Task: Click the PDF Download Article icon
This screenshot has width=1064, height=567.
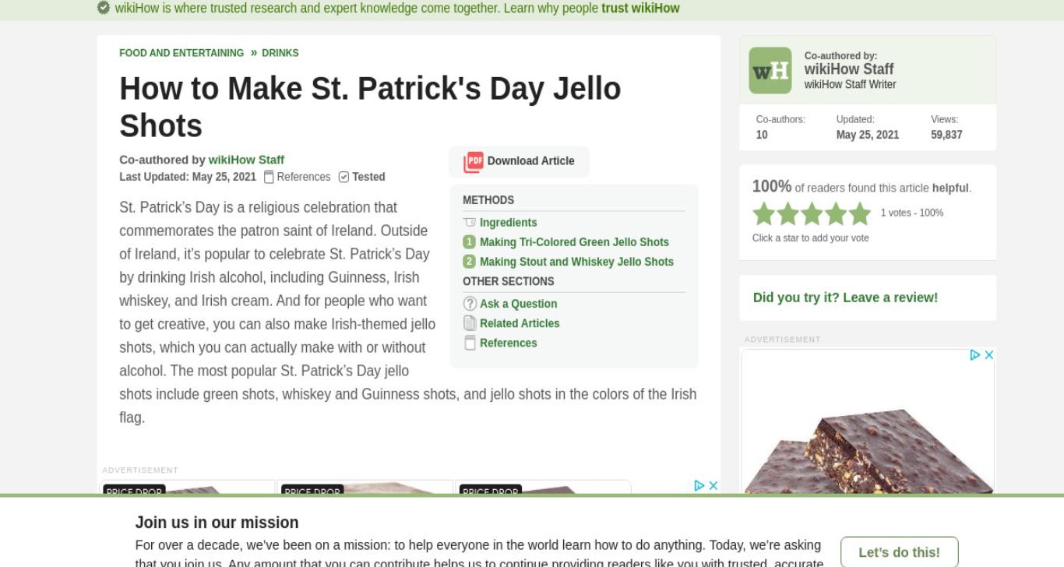Action: [x=474, y=161]
